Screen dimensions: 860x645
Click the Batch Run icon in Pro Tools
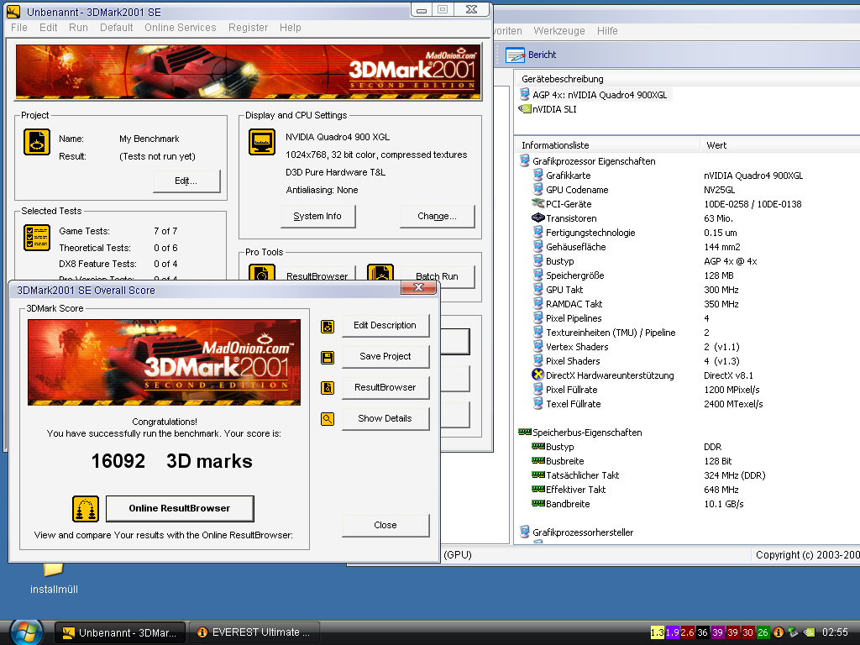[x=380, y=273]
